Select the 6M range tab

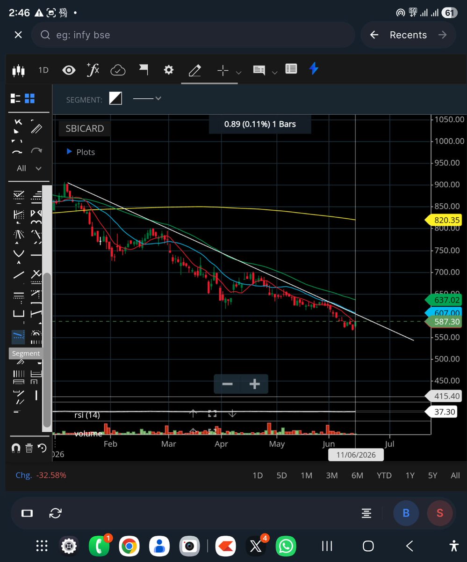click(357, 475)
